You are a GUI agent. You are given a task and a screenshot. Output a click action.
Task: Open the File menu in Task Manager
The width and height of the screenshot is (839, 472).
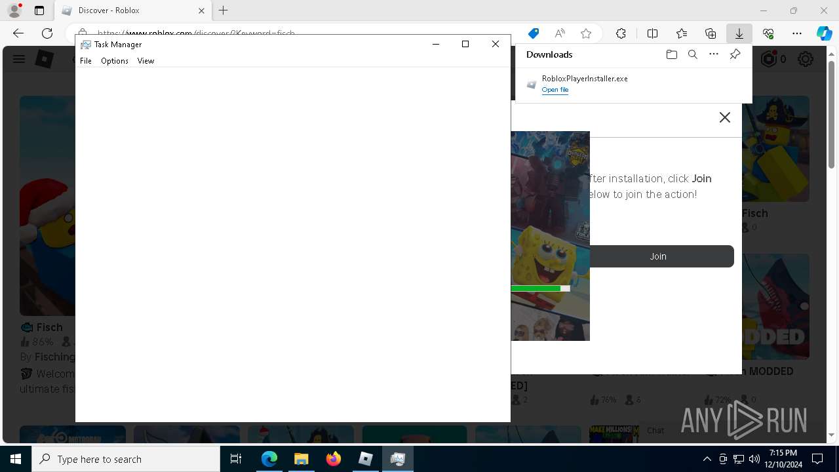(x=86, y=61)
